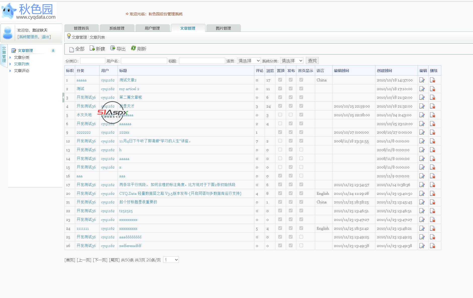Edit the article t252525
Screen dimensions: 473x298
pyautogui.click(x=422, y=211)
